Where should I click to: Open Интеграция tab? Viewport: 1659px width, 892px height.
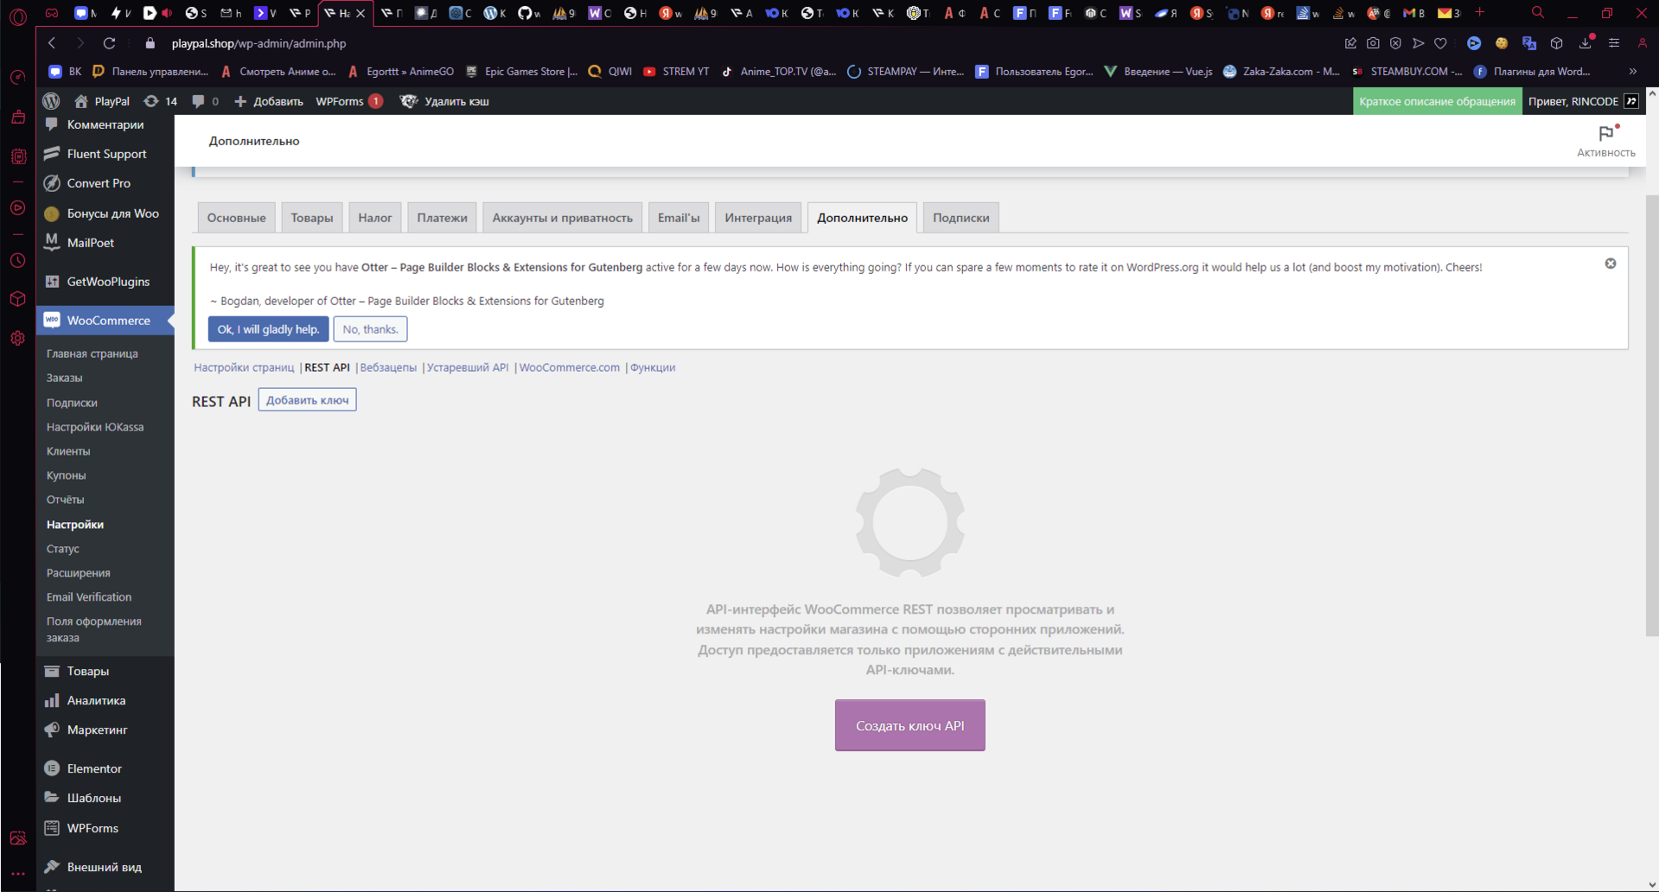pos(758,218)
